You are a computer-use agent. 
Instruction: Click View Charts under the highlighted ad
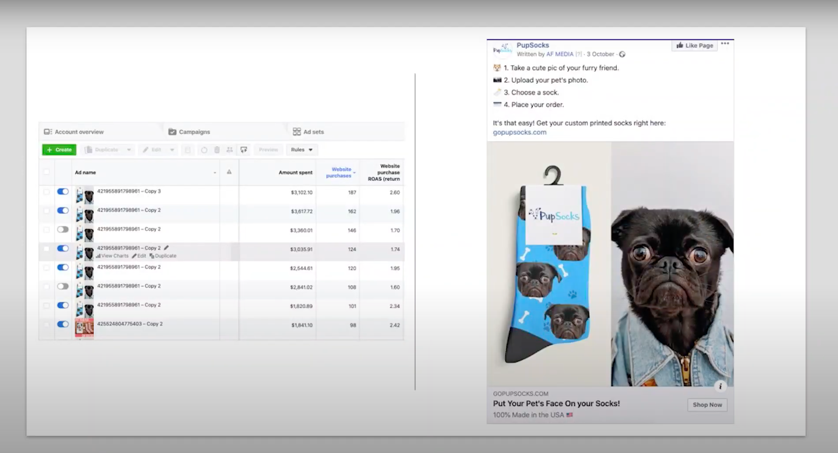(x=112, y=256)
